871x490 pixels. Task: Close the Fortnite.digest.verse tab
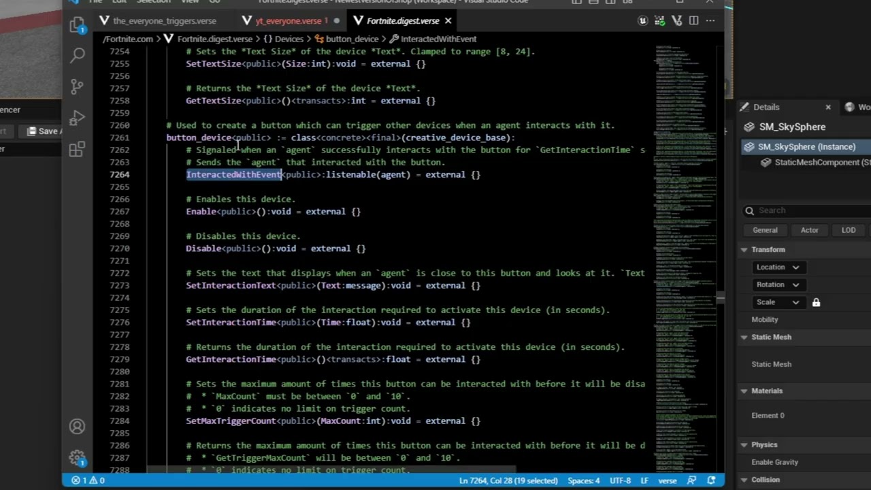point(448,21)
